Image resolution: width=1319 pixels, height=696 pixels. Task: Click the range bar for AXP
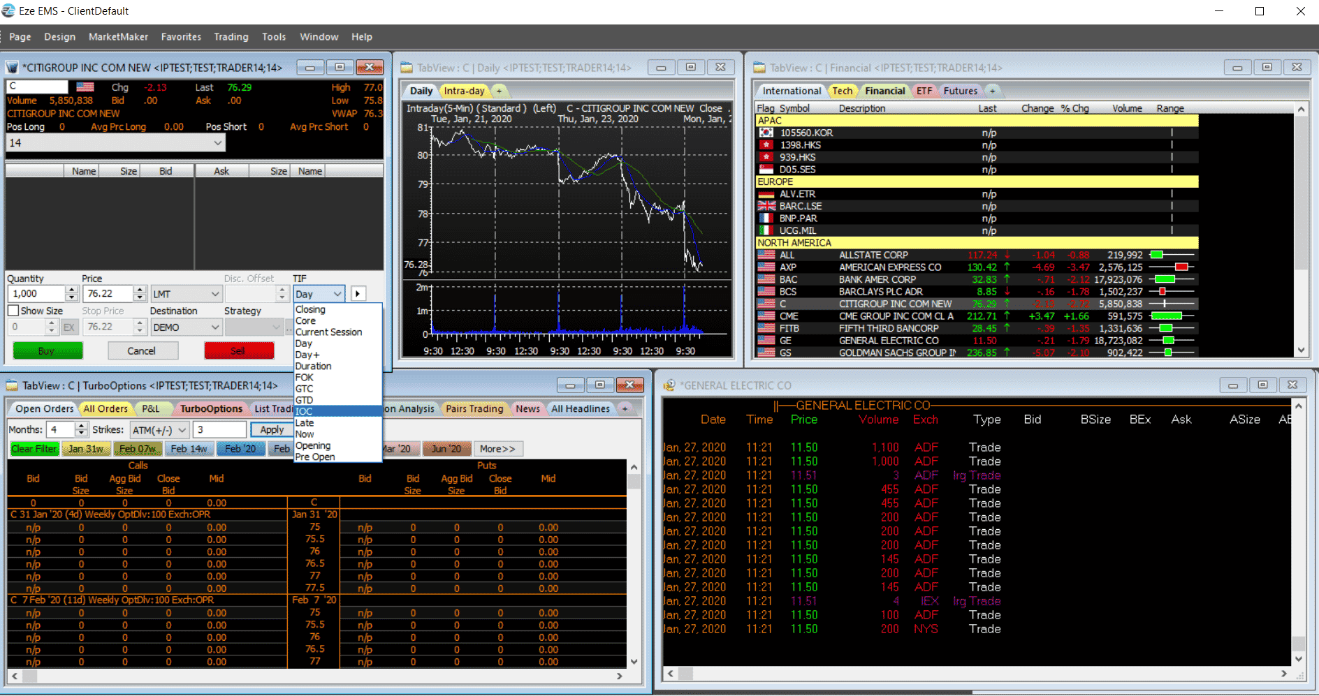(x=1172, y=267)
